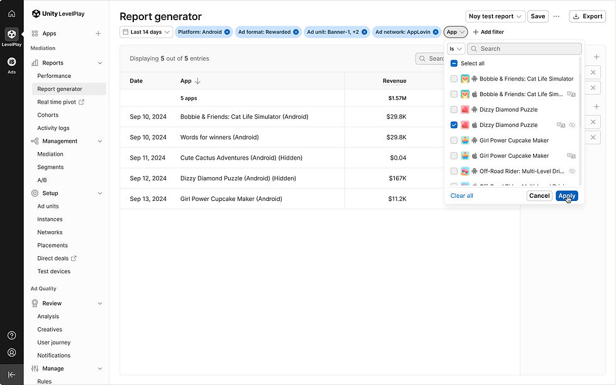This screenshot has height=385, width=616.
Task: Open Ad units under Setup
Action: pyautogui.click(x=48, y=206)
